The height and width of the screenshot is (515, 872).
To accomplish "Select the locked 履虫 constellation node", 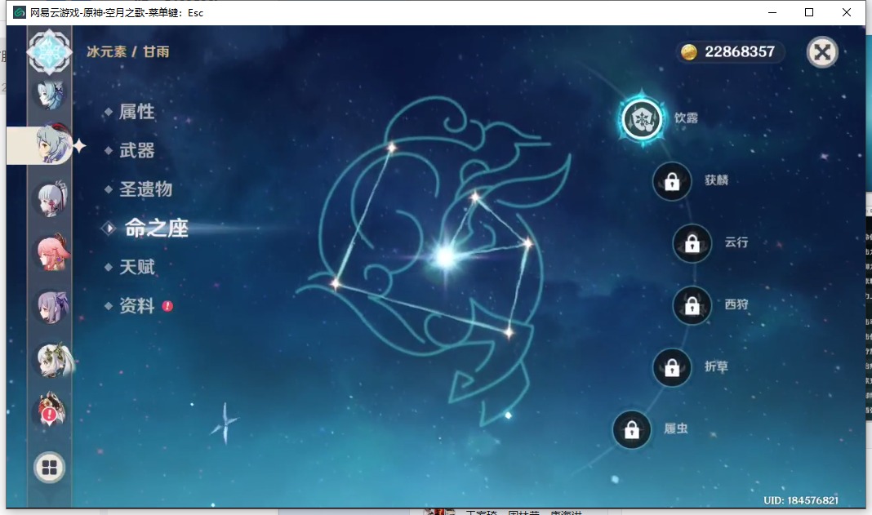I will (632, 429).
